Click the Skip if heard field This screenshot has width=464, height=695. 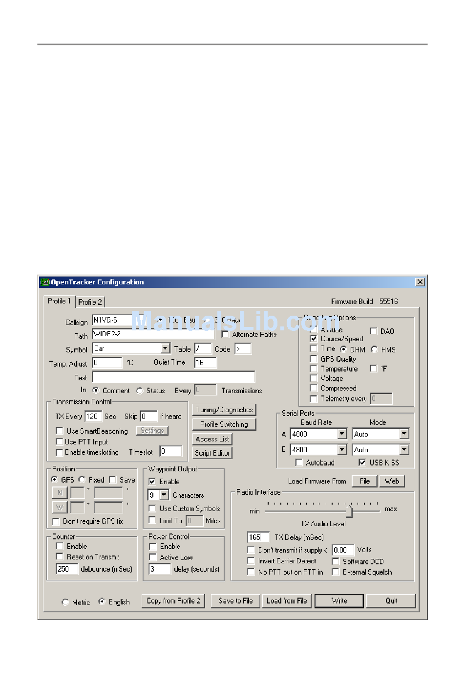click(x=148, y=416)
